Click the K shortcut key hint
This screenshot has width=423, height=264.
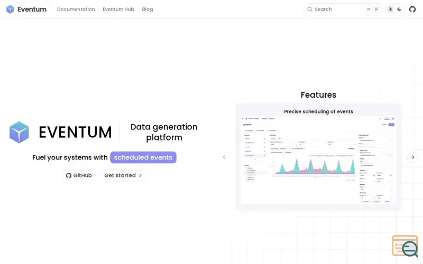point(376,9)
